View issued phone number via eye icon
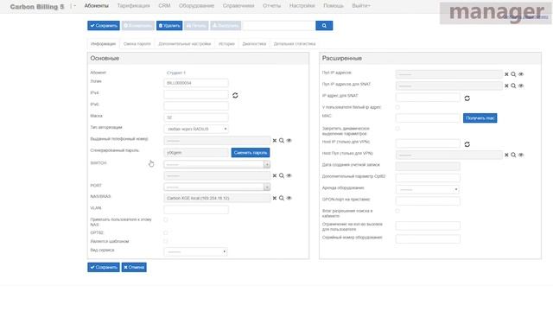 pyautogui.click(x=289, y=140)
